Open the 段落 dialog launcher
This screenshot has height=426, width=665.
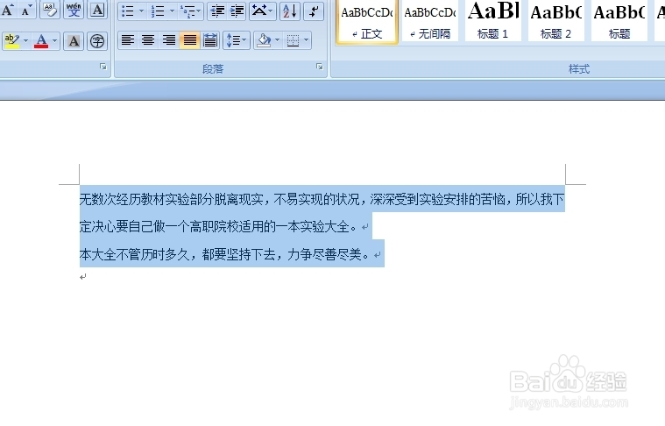point(319,67)
